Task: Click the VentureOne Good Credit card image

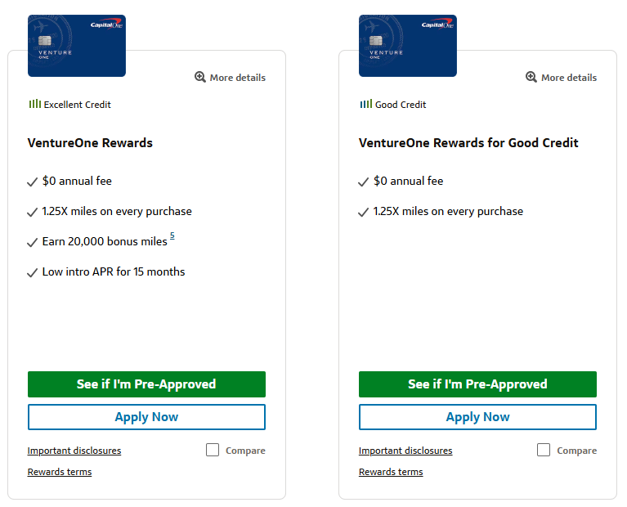Action: (x=408, y=45)
